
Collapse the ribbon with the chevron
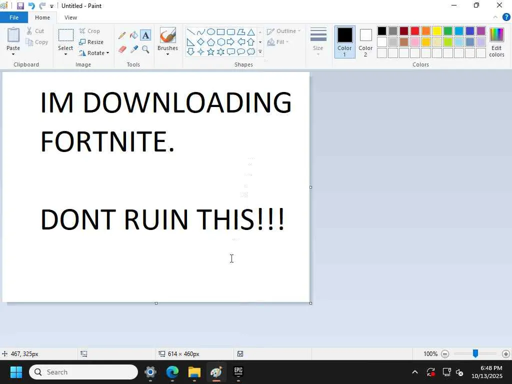pos(495,17)
